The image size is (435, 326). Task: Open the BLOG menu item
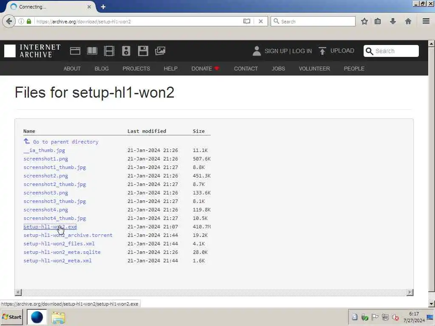pos(102,68)
